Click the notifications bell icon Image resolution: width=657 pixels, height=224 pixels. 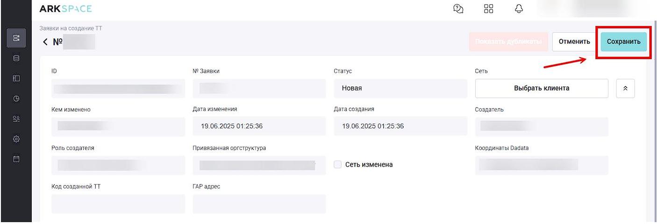pos(519,9)
